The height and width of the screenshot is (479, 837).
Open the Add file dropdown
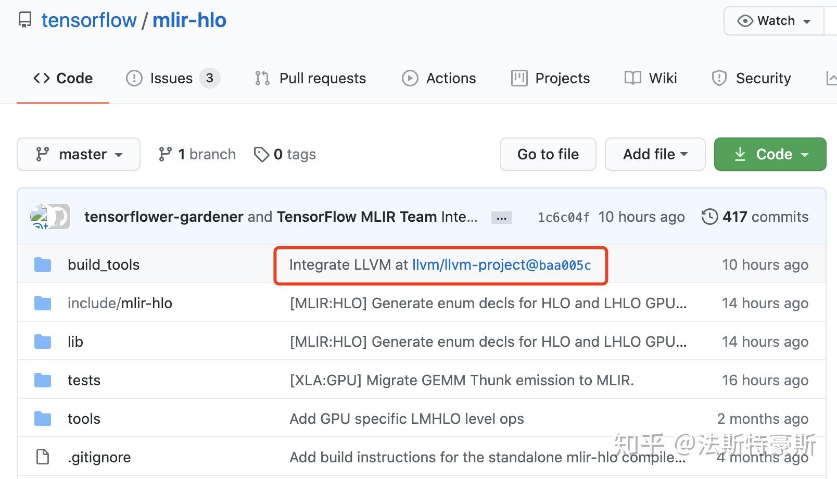click(x=655, y=154)
